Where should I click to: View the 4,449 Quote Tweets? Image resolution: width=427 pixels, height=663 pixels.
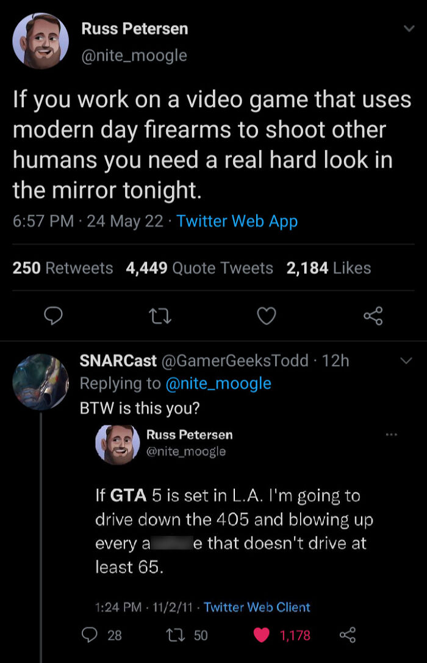[199, 268]
